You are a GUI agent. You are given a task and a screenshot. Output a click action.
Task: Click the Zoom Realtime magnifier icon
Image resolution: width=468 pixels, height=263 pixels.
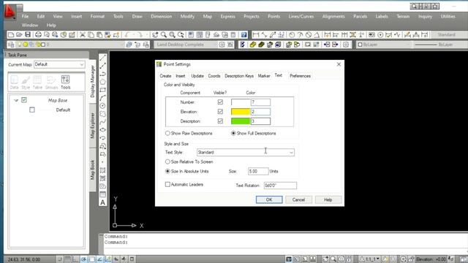164,35
